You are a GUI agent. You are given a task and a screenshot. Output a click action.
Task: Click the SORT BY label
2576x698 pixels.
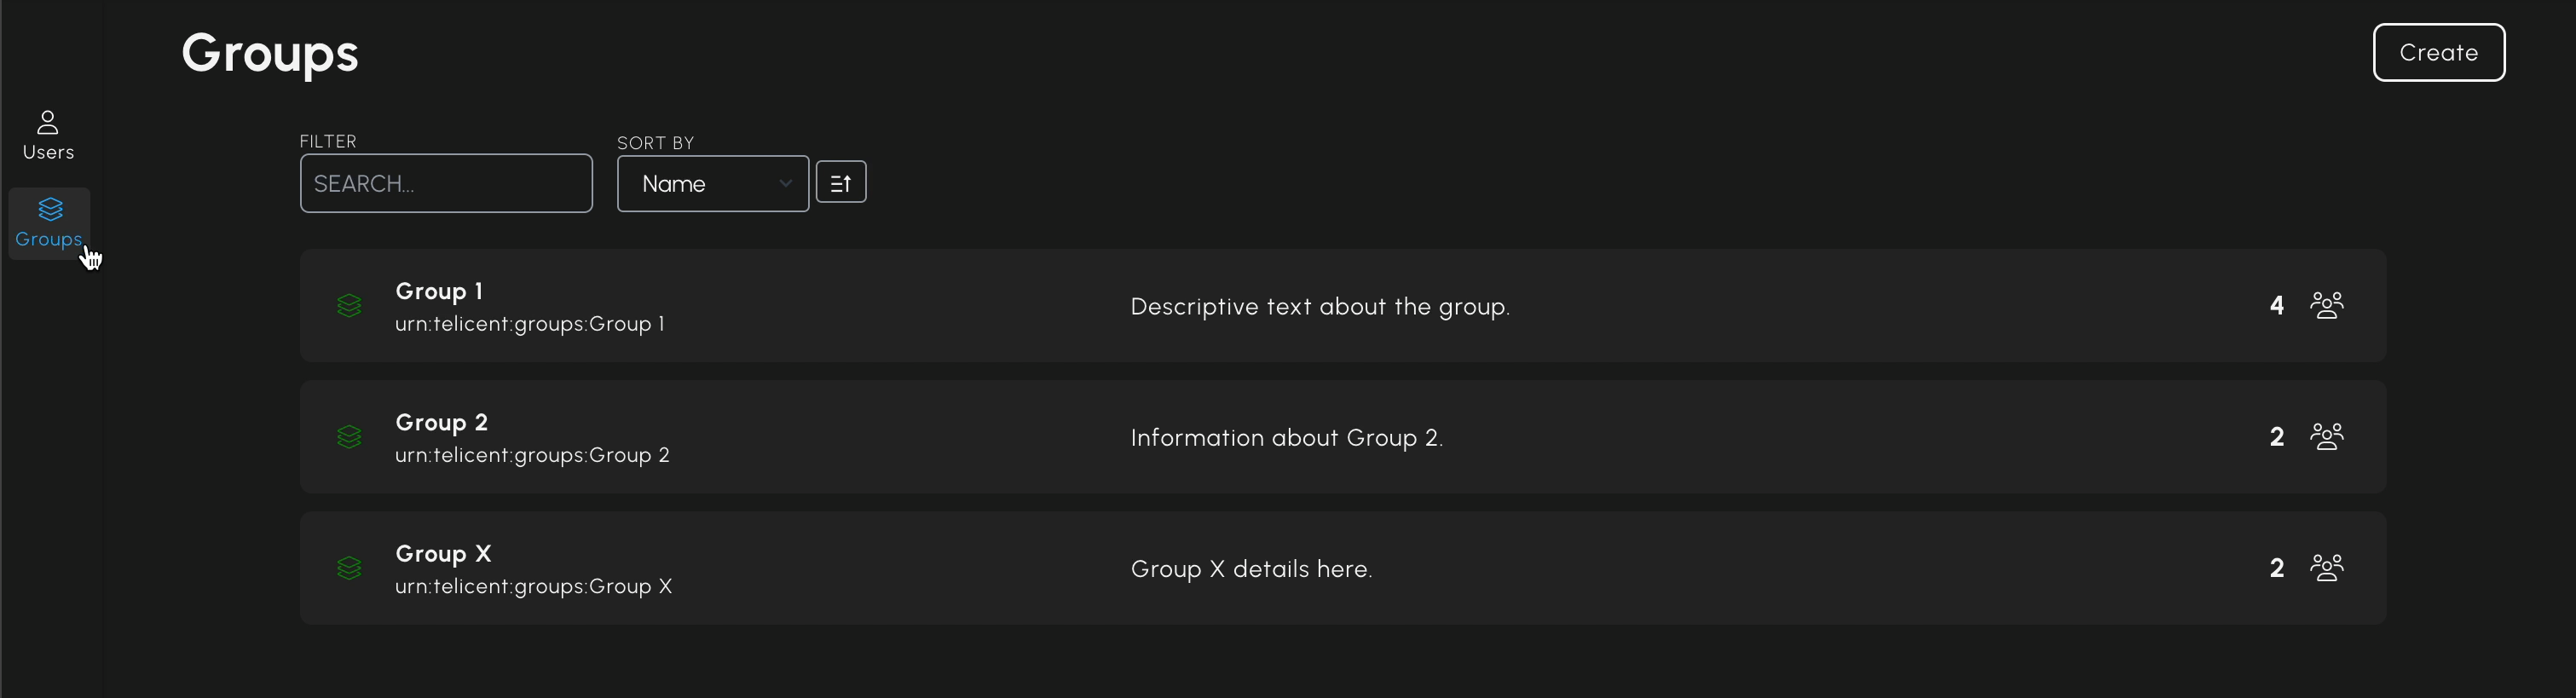click(655, 143)
